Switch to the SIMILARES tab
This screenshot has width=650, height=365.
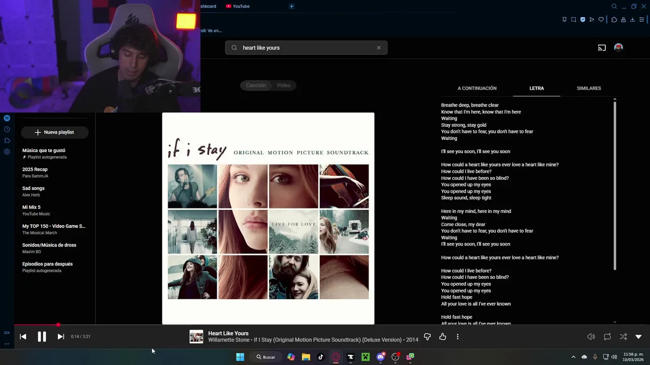tap(589, 88)
